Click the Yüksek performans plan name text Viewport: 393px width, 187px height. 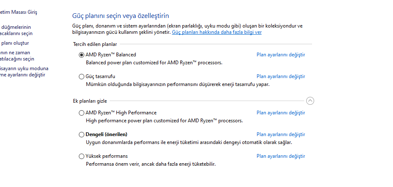(106, 156)
